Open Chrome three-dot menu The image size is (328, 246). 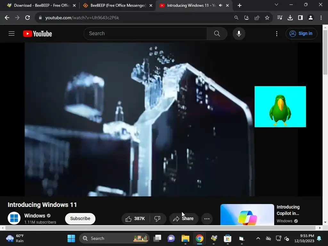coord(321,18)
